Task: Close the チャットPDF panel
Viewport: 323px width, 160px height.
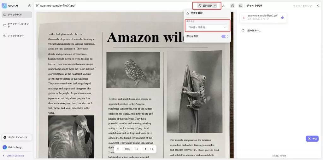Action: click(317, 6)
